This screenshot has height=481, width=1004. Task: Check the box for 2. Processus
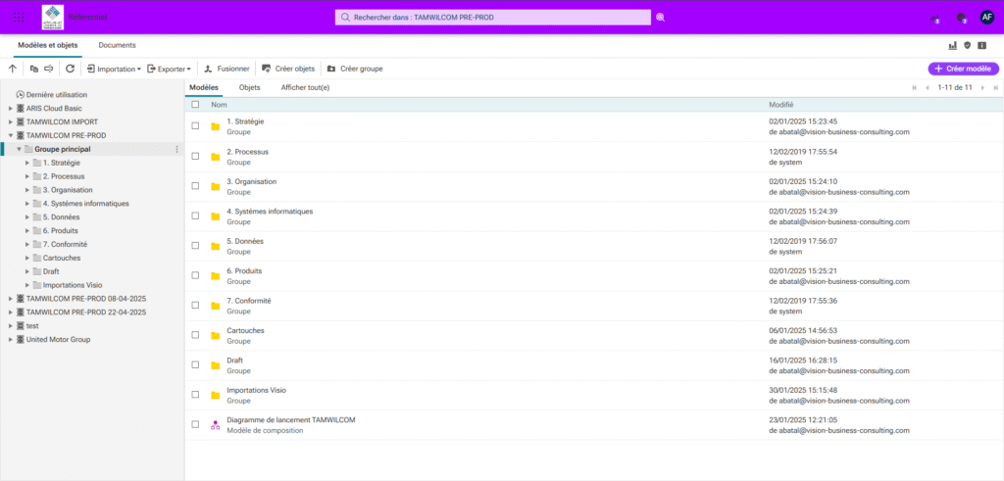(195, 156)
